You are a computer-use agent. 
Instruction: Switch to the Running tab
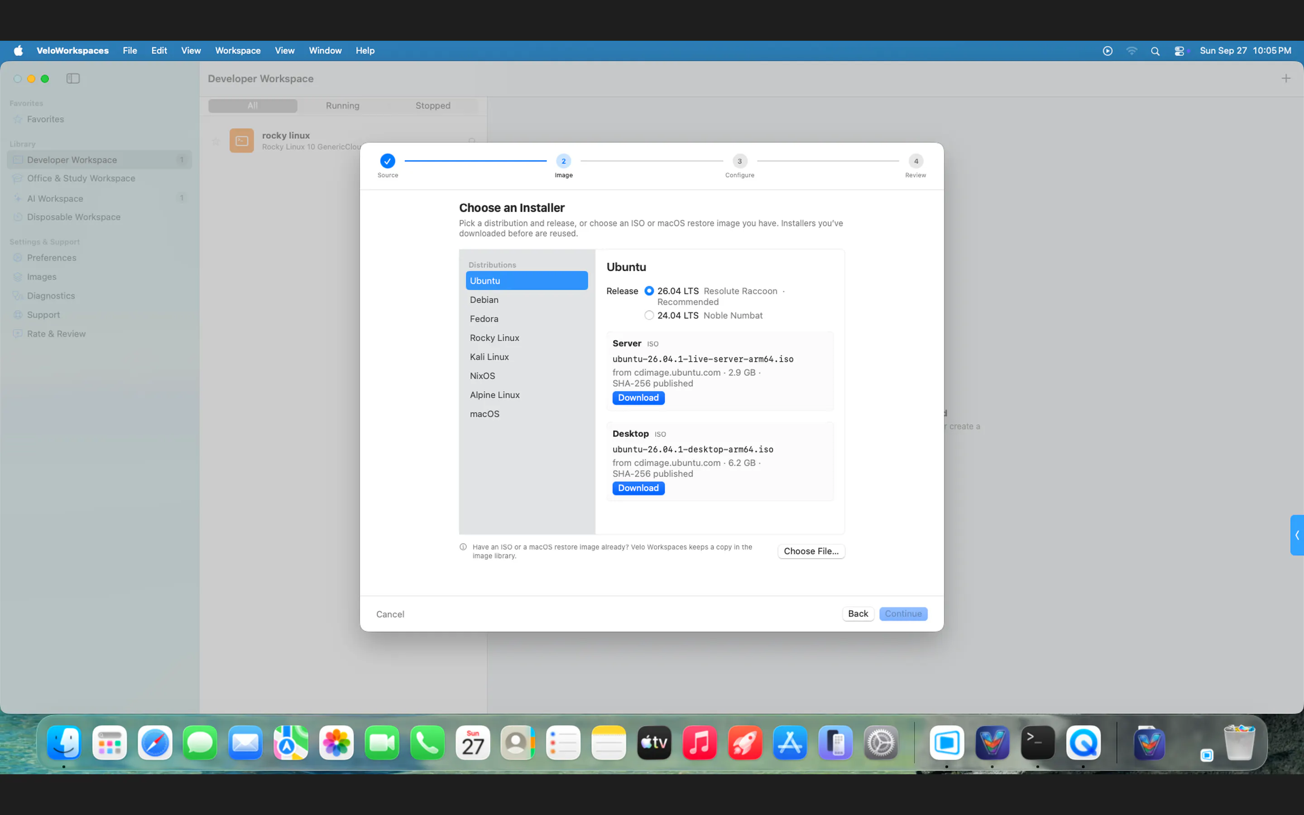click(x=342, y=105)
